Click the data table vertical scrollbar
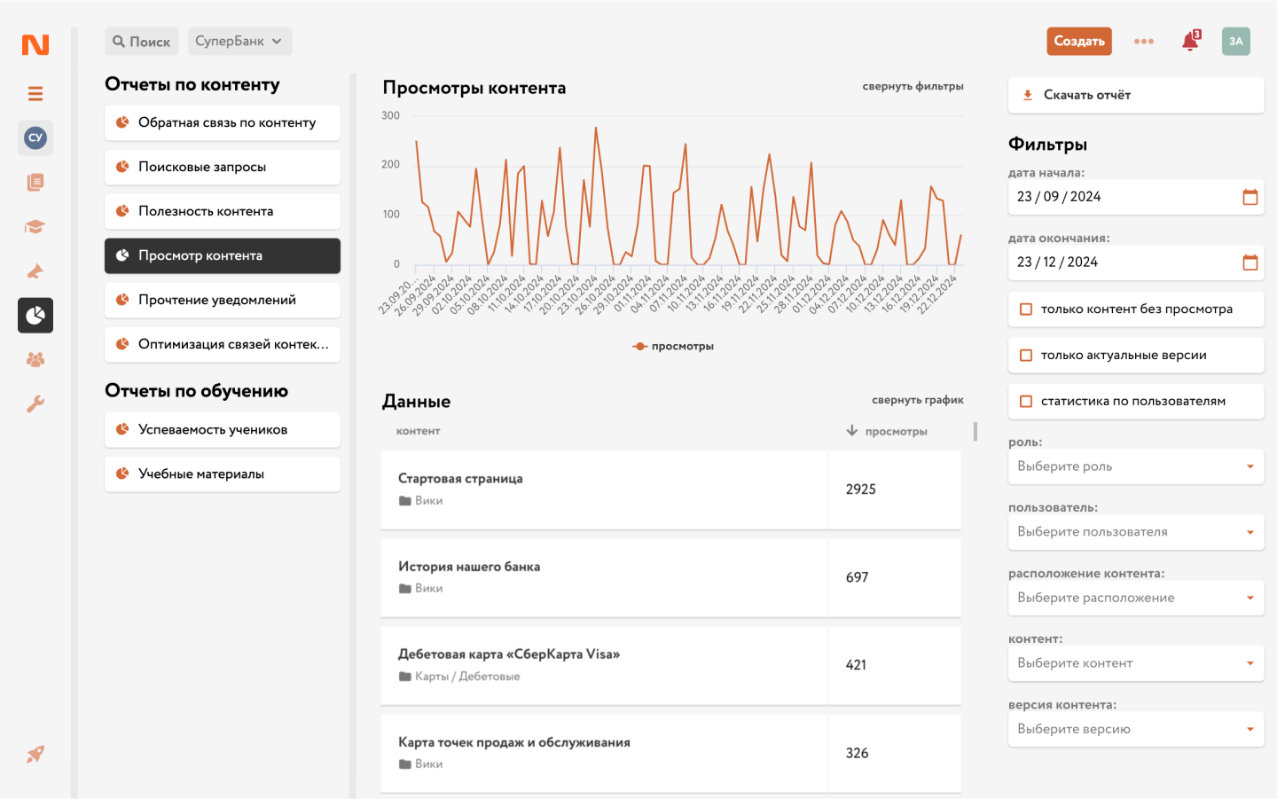The image size is (1277, 799). (x=975, y=432)
